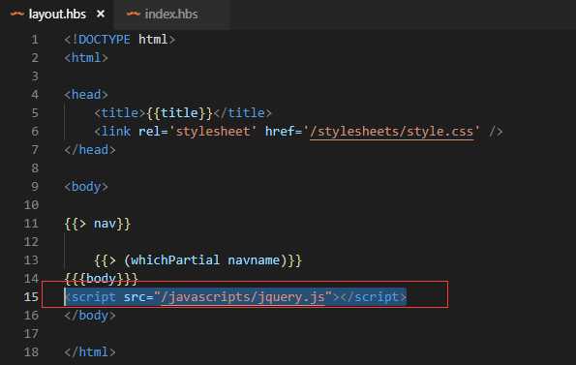The image size is (576, 365).
Task: Click the handlebars icon on index.hbs tab
Action: tap(134, 14)
